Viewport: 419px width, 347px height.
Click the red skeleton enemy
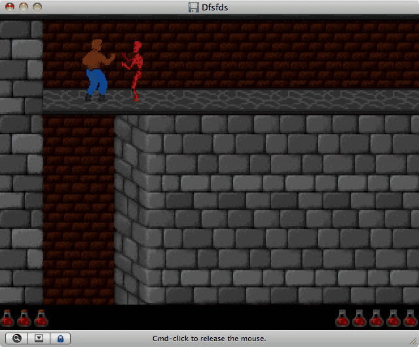point(134,71)
